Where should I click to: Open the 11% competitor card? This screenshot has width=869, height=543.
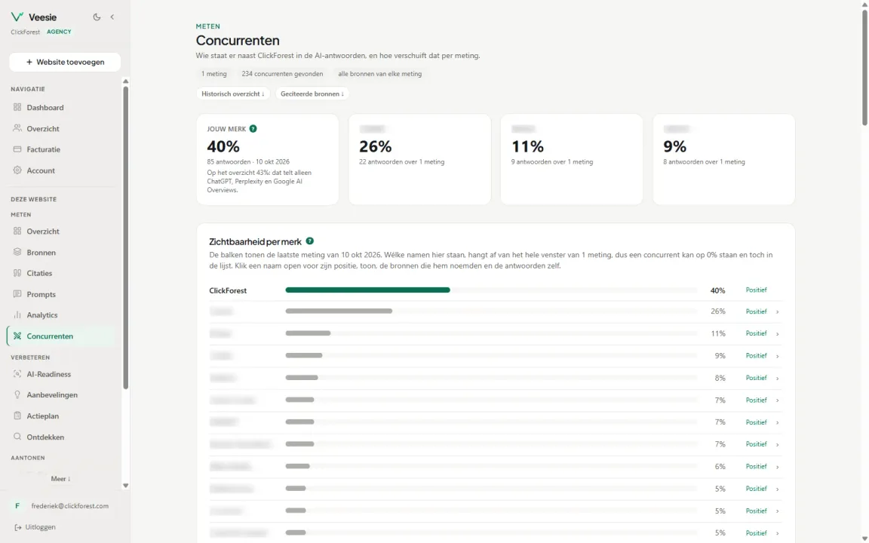571,160
